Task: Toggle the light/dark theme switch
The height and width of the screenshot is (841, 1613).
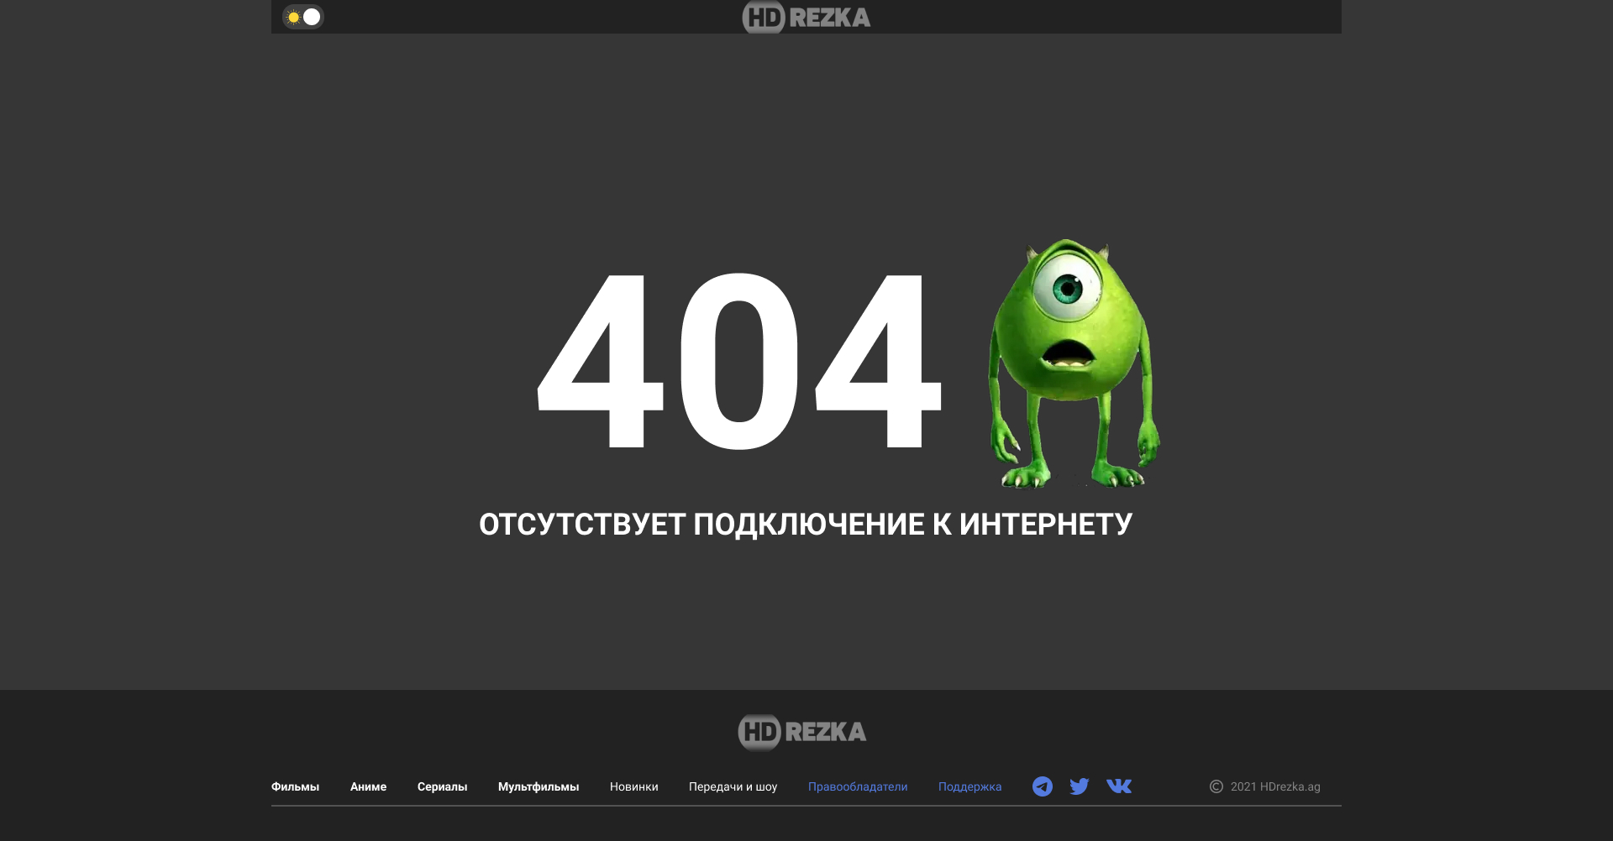Action: 303,17
